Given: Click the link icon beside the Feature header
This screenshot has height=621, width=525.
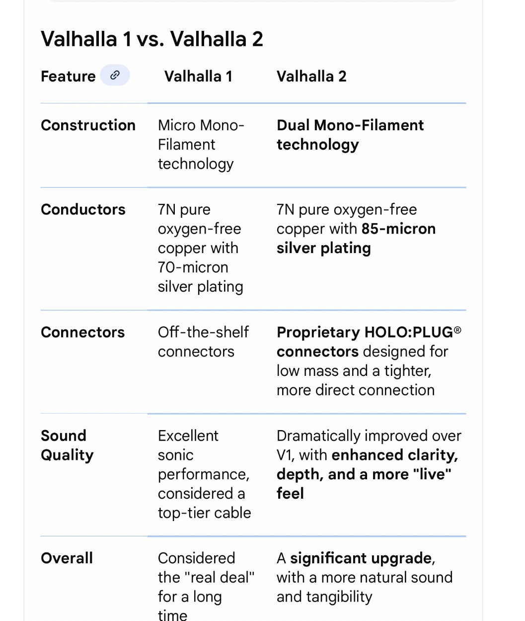Looking at the screenshot, I should [x=115, y=75].
